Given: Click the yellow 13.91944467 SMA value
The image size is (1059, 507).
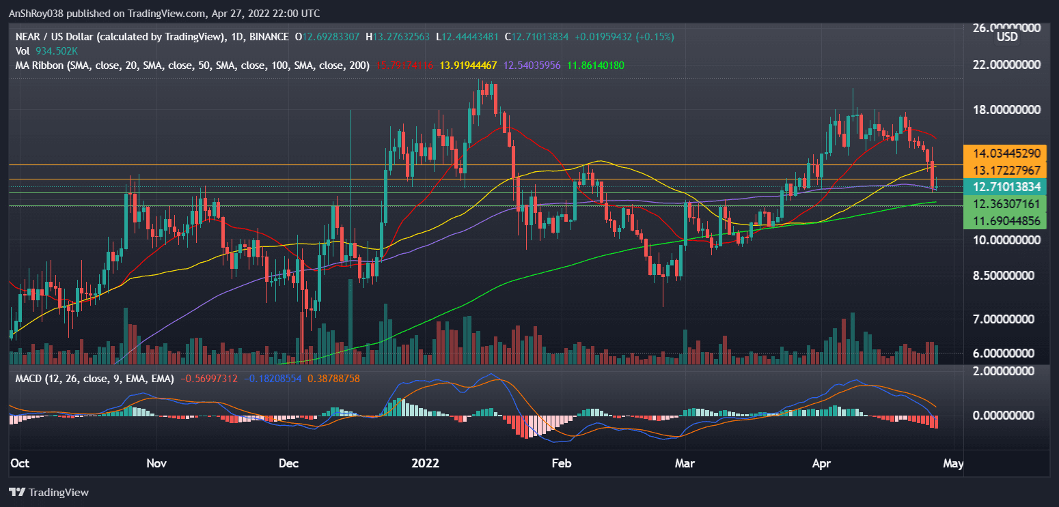Looking at the screenshot, I should (x=468, y=66).
